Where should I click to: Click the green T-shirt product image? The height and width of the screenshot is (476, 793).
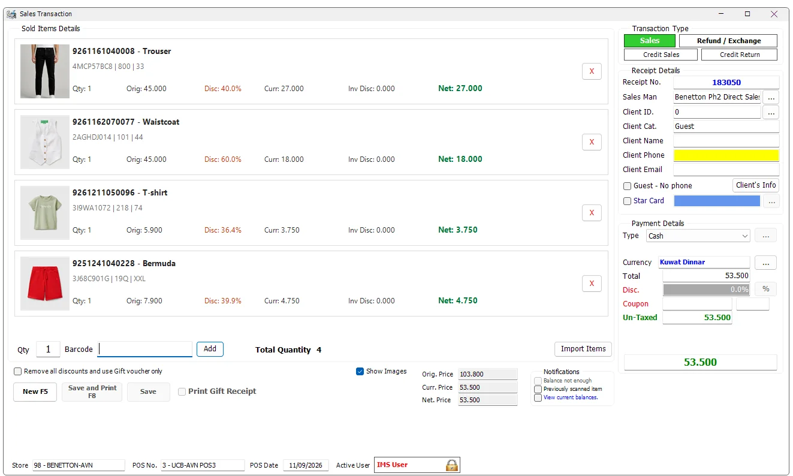(45, 213)
